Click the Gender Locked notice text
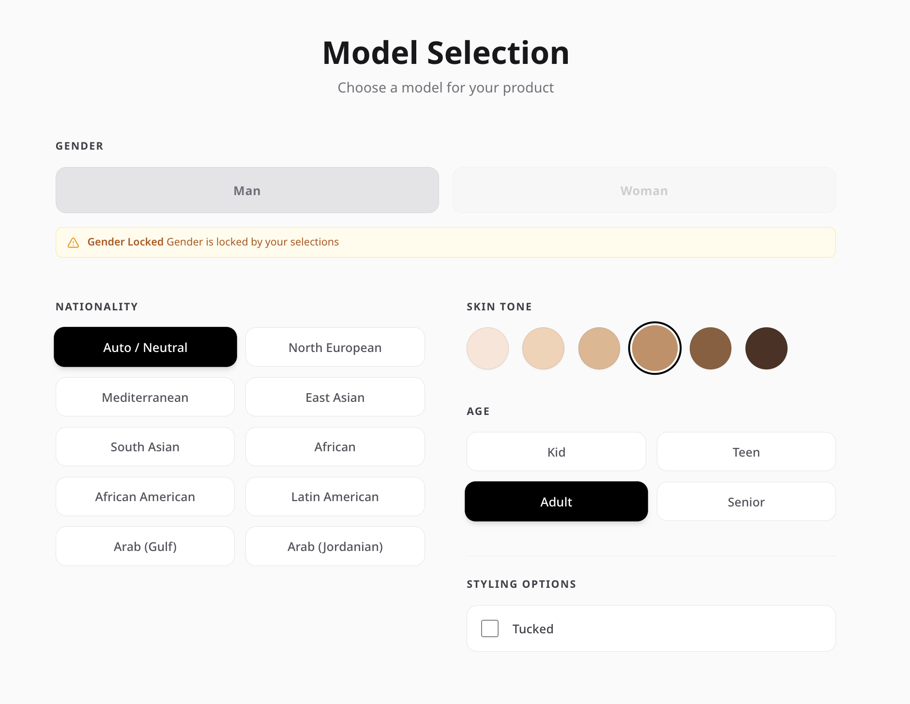Screen dimensions: 910x704 click(x=213, y=242)
